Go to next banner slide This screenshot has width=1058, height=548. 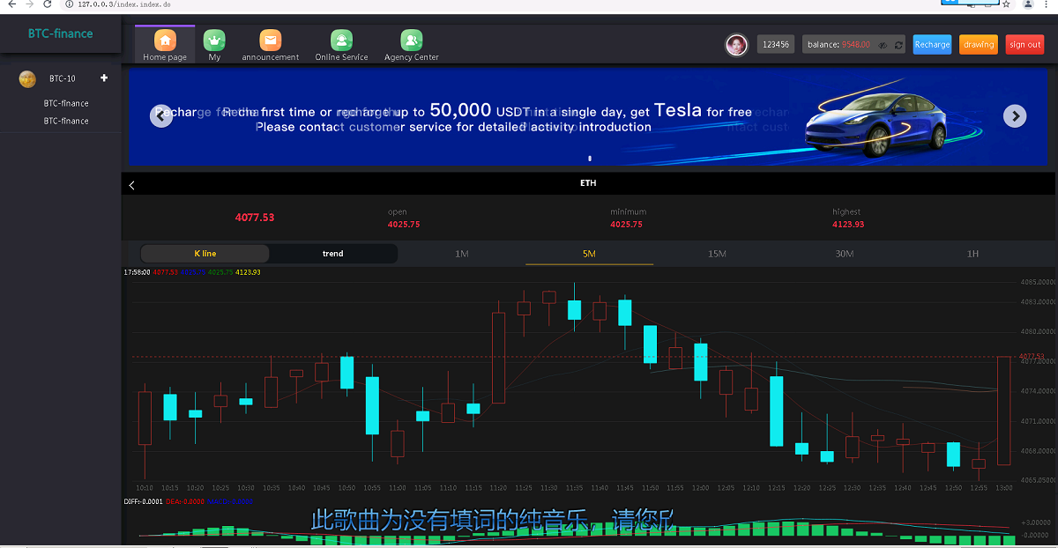click(x=1015, y=115)
